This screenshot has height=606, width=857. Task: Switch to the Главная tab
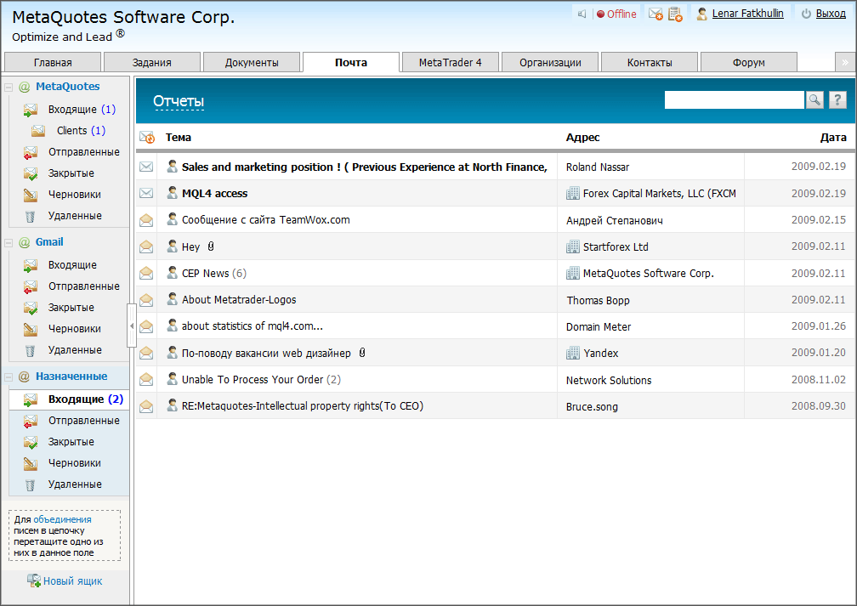pyautogui.click(x=53, y=62)
